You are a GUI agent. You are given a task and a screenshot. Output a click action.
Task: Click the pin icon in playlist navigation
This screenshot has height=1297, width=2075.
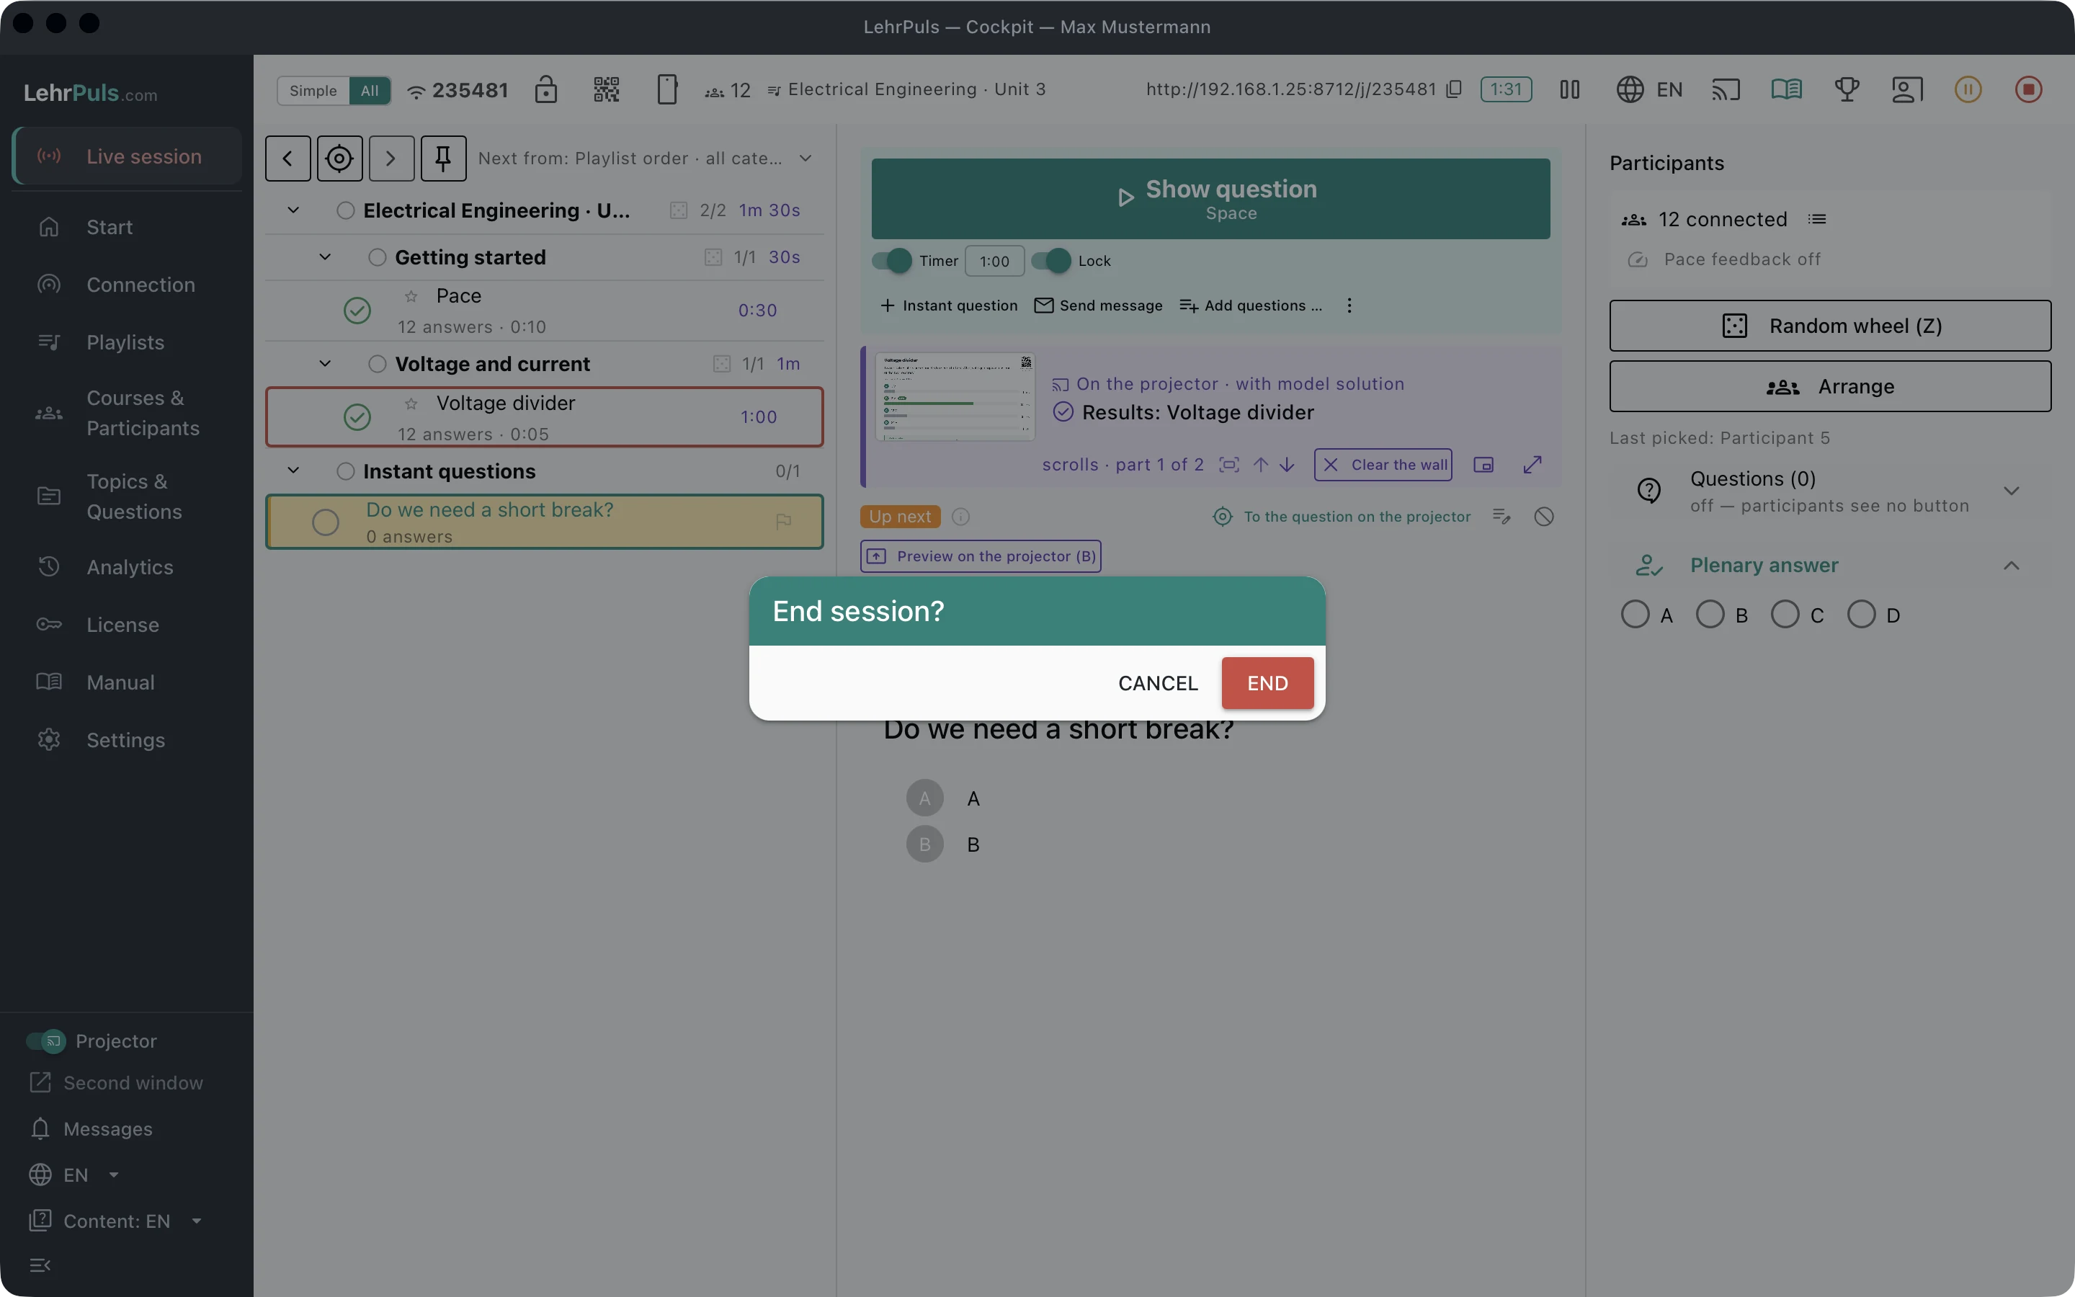pos(443,158)
